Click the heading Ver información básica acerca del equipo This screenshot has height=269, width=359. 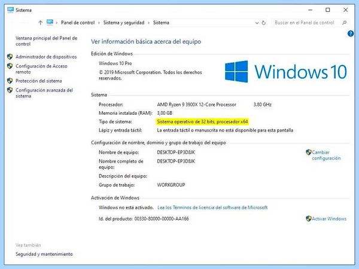click(146, 41)
